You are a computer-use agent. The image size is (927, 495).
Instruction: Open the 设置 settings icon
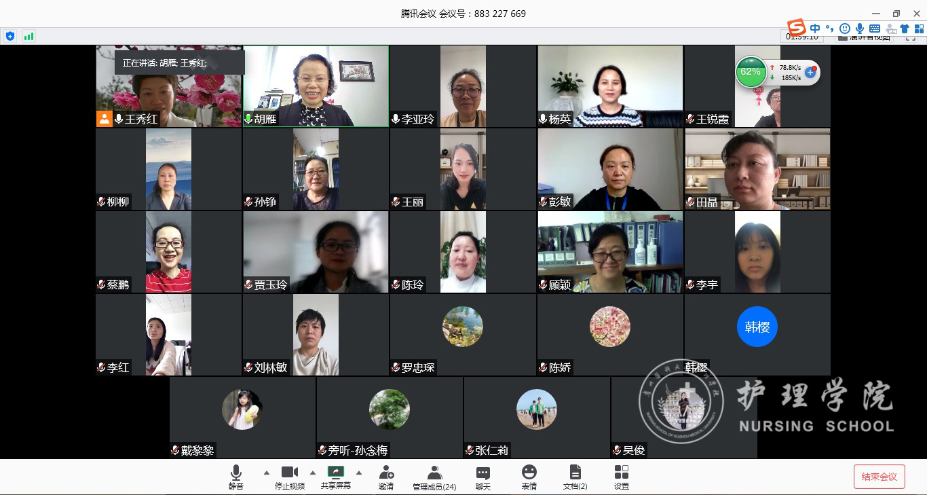[x=621, y=477]
